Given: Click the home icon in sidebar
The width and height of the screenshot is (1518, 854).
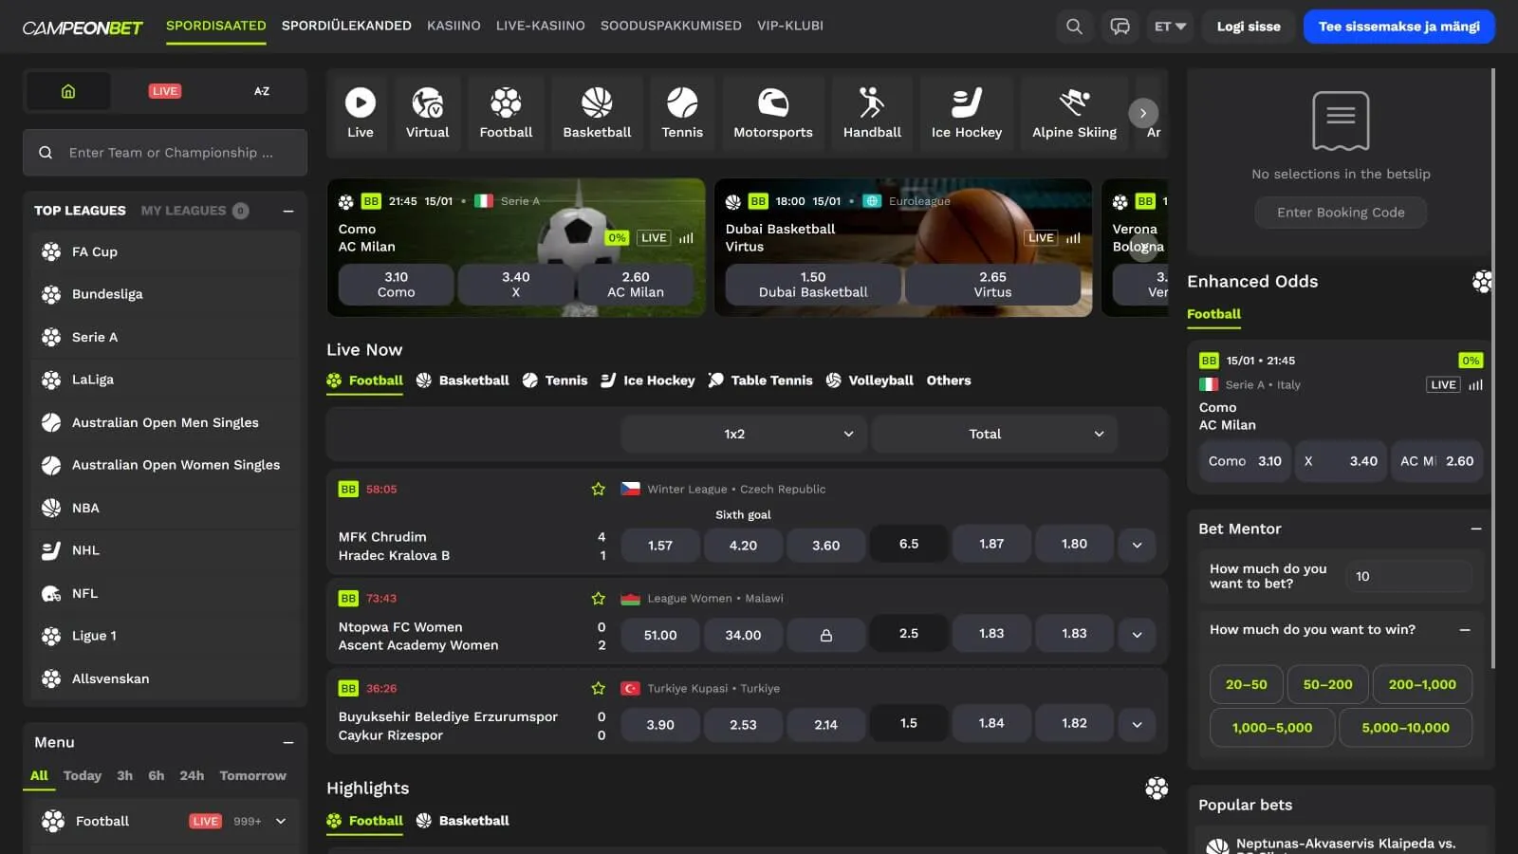Looking at the screenshot, I should coord(68,91).
